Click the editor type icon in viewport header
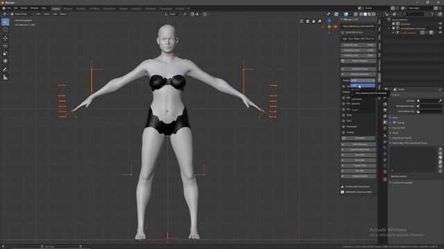This screenshot has width=444, height=249. point(5,14)
